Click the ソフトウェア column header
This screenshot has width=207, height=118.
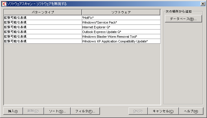121,12
